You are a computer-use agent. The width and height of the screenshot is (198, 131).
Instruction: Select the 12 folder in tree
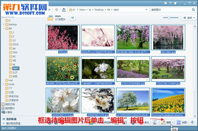13,40
